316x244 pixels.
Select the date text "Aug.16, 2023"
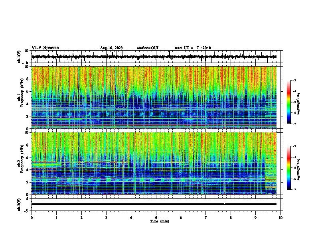pos(111,48)
